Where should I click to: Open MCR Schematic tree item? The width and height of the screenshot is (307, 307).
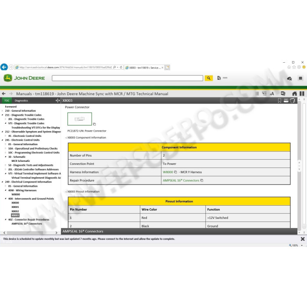21,161
